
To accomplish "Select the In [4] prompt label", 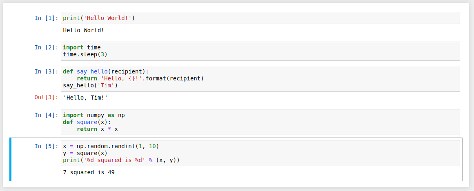I will [x=46, y=115].
